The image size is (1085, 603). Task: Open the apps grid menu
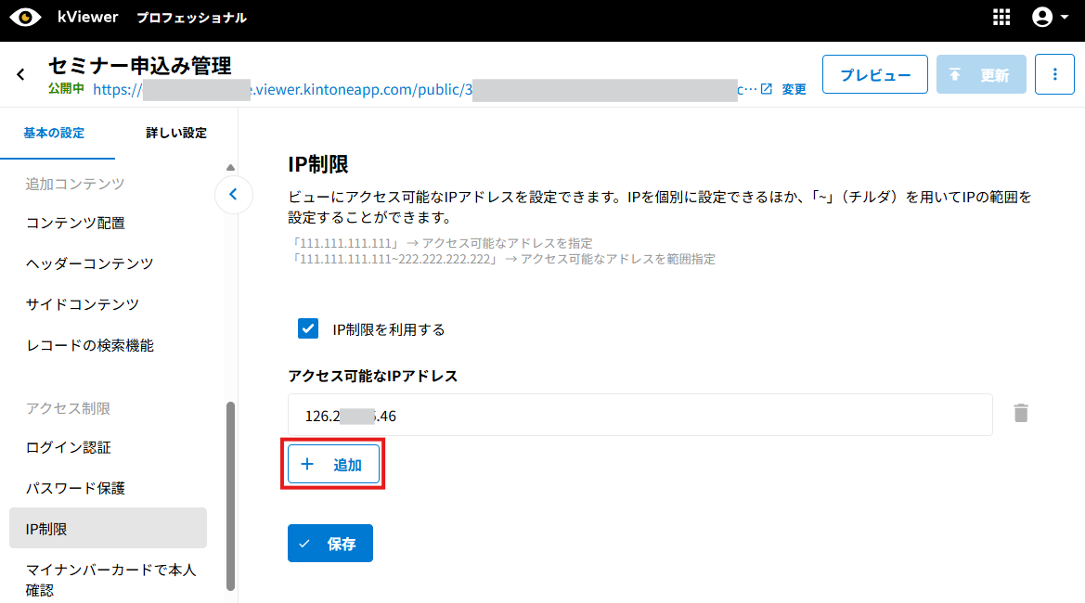coord(1001,18)
